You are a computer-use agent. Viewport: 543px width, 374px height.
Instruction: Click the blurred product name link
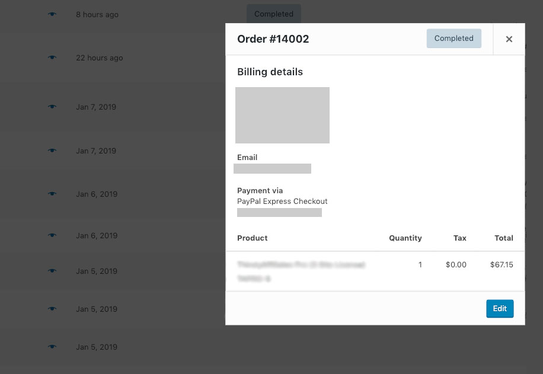[301, 264]
